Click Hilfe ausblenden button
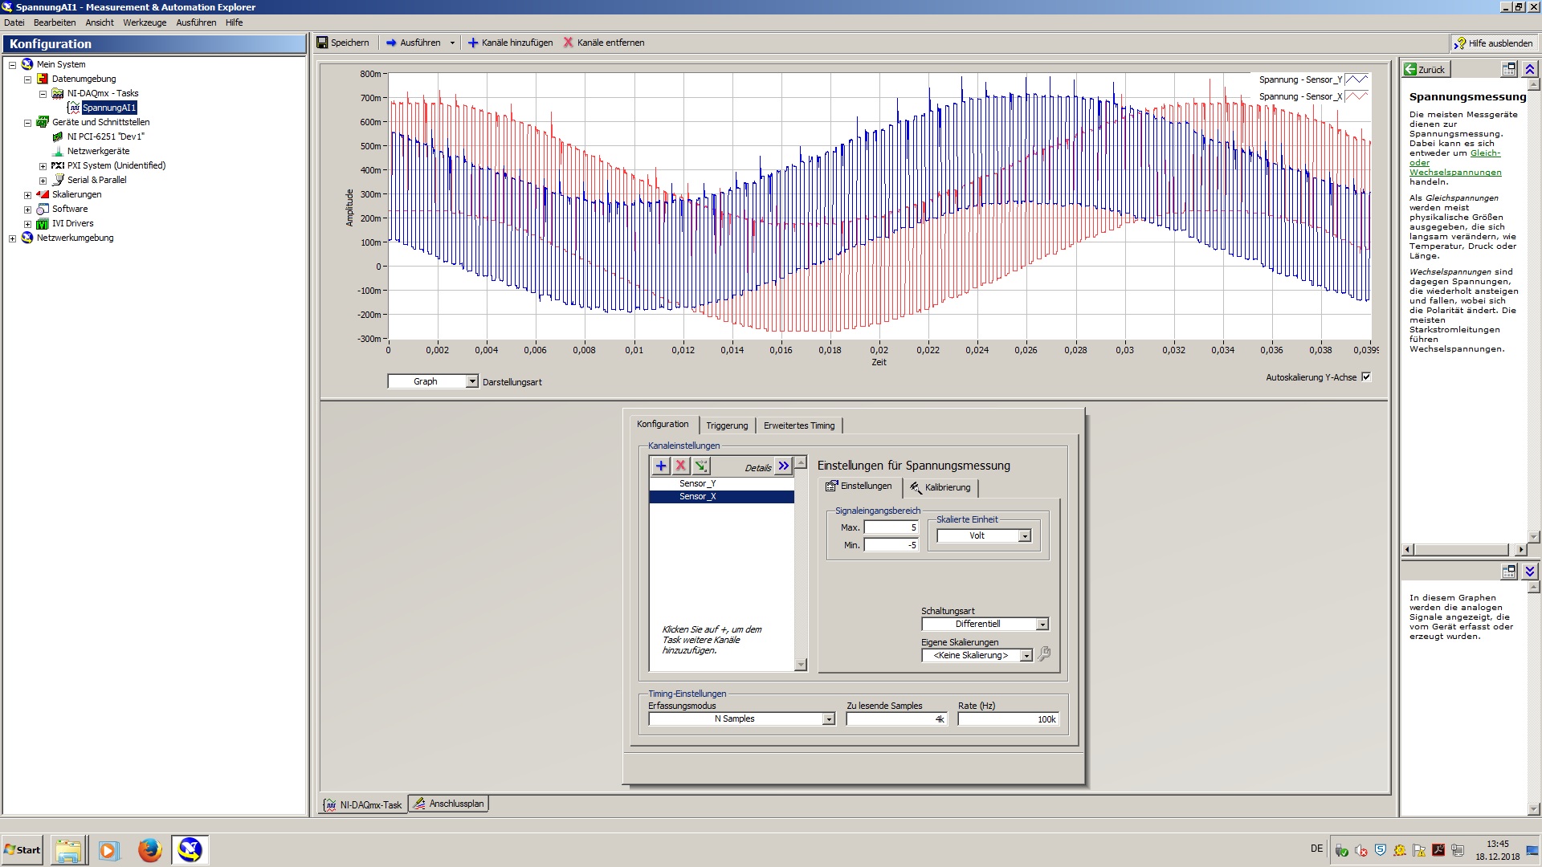 pyautogui.click(x=1493, y=43)
